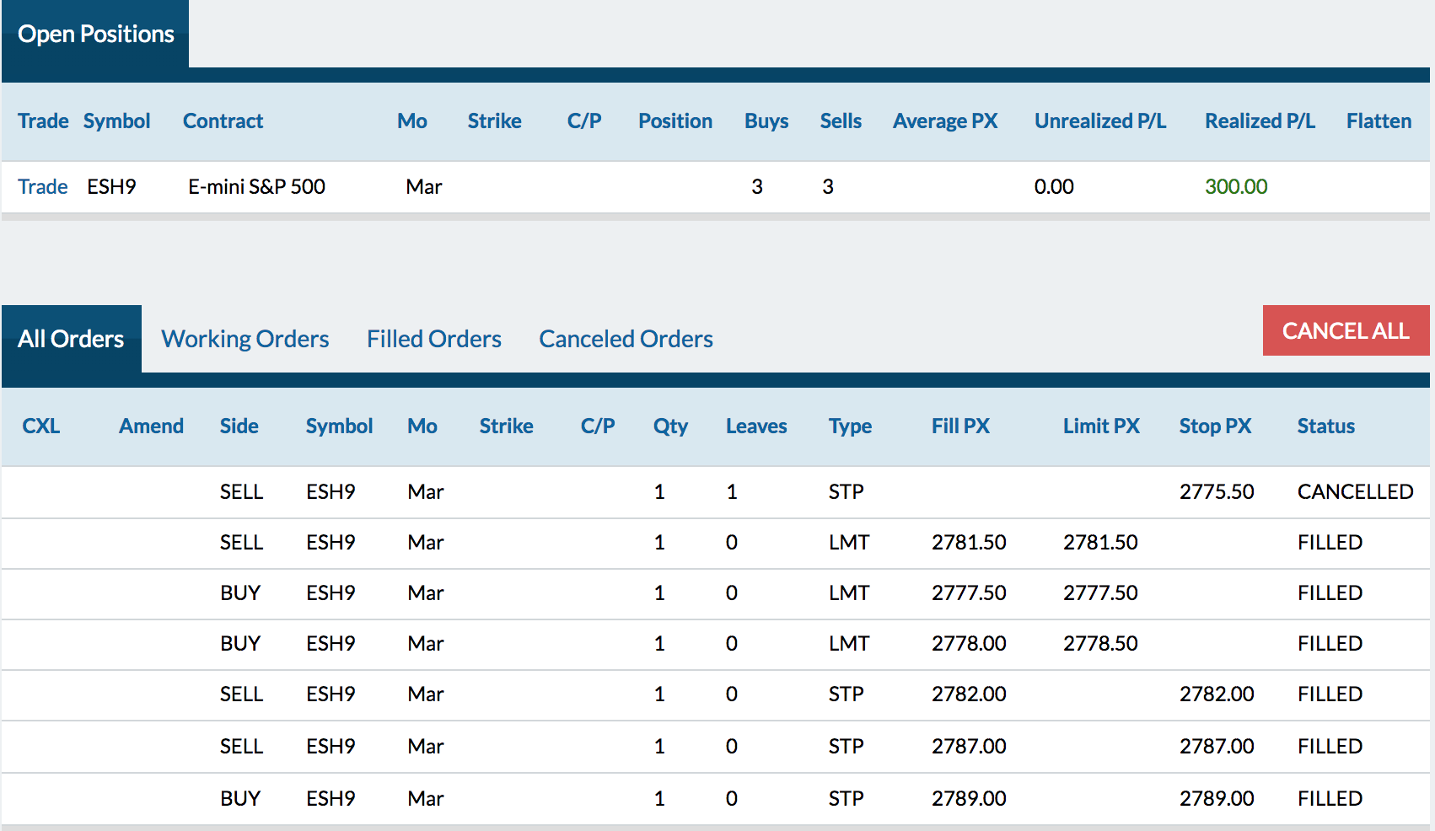Click the Trade link for ESH9
Viewport: 1435px width, 831px height.
(x=43, y=186)
